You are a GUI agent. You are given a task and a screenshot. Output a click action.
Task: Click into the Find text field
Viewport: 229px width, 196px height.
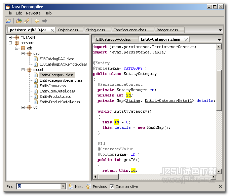tap(39, 186)
